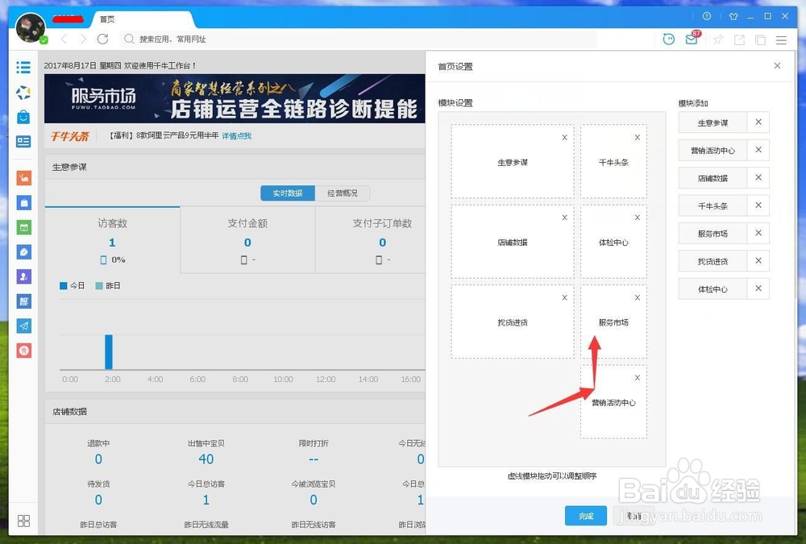Screen dimensions: 806x544
Task: Remove 店铺数据 module box from layout
Action: 564,218
